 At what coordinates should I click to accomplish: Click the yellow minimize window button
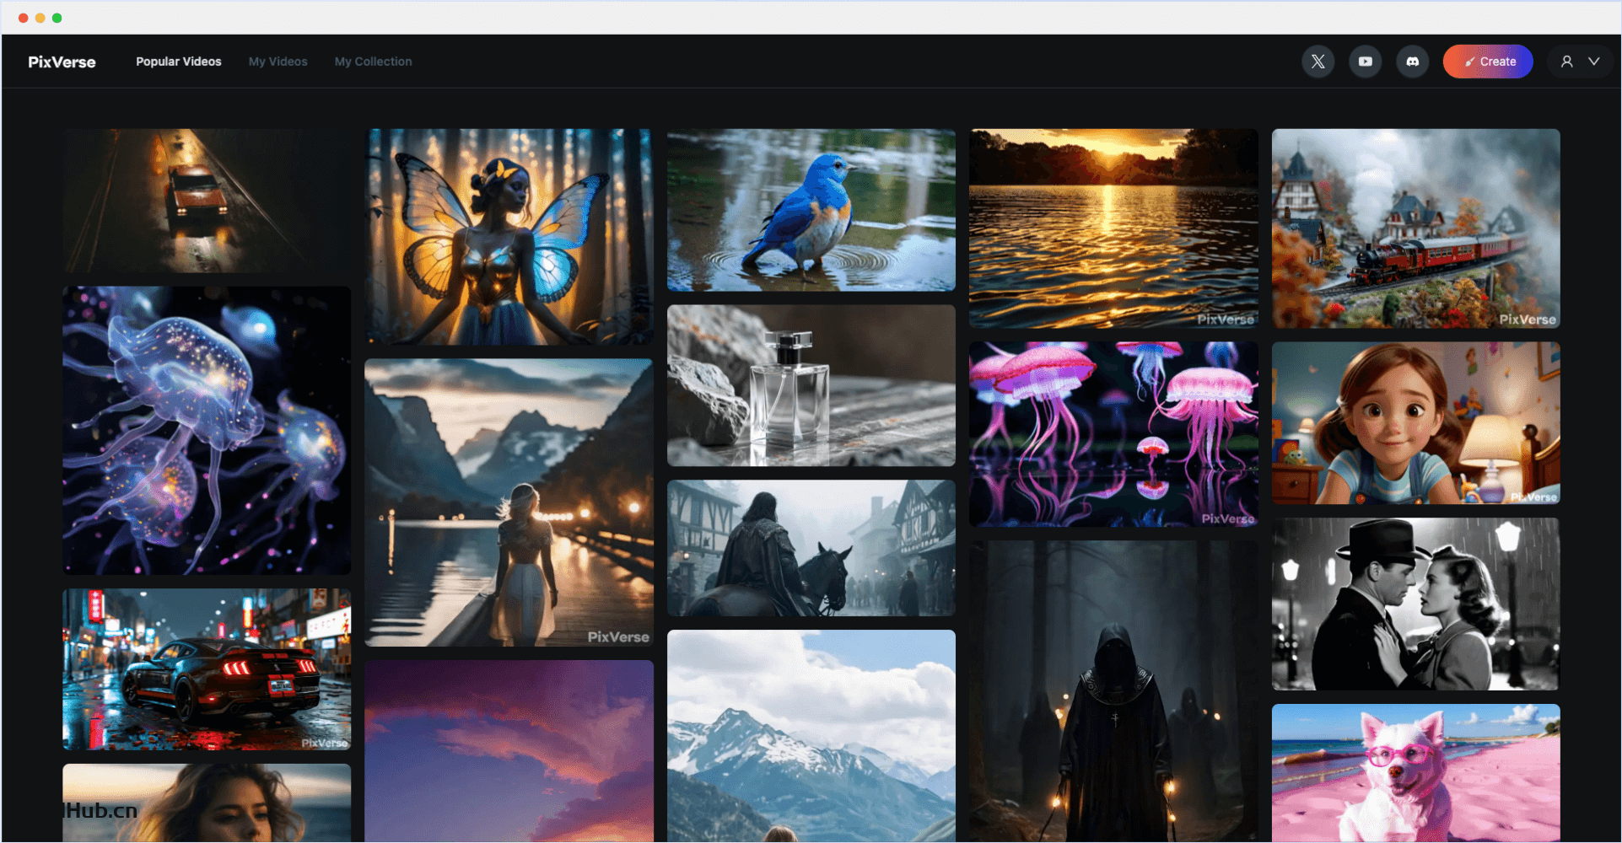point(40,18)
